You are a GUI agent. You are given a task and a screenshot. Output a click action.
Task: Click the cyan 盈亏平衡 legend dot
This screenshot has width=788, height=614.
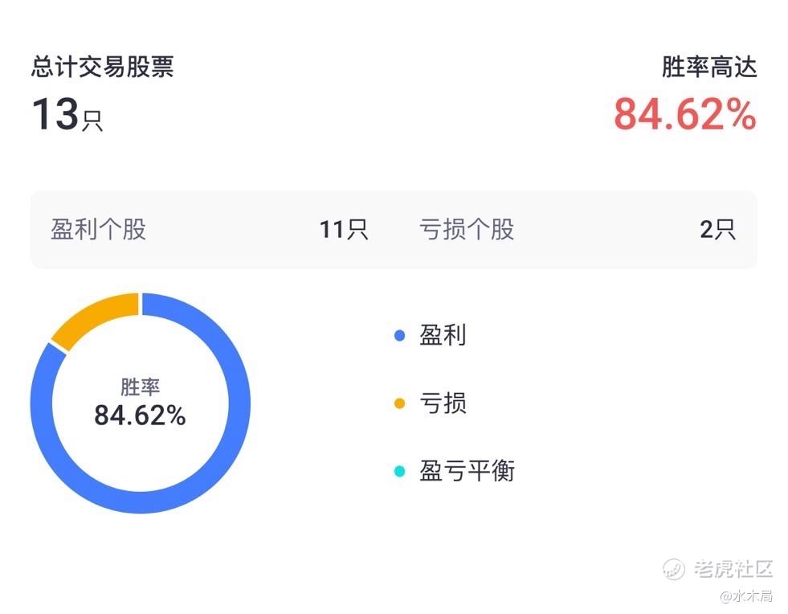point(399,471)
